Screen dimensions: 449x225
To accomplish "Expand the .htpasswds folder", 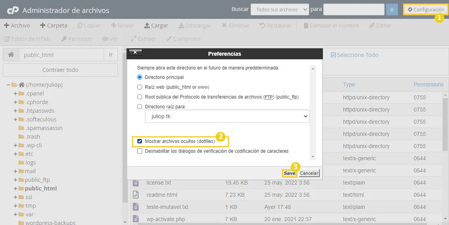I will [x=15, y=111].
